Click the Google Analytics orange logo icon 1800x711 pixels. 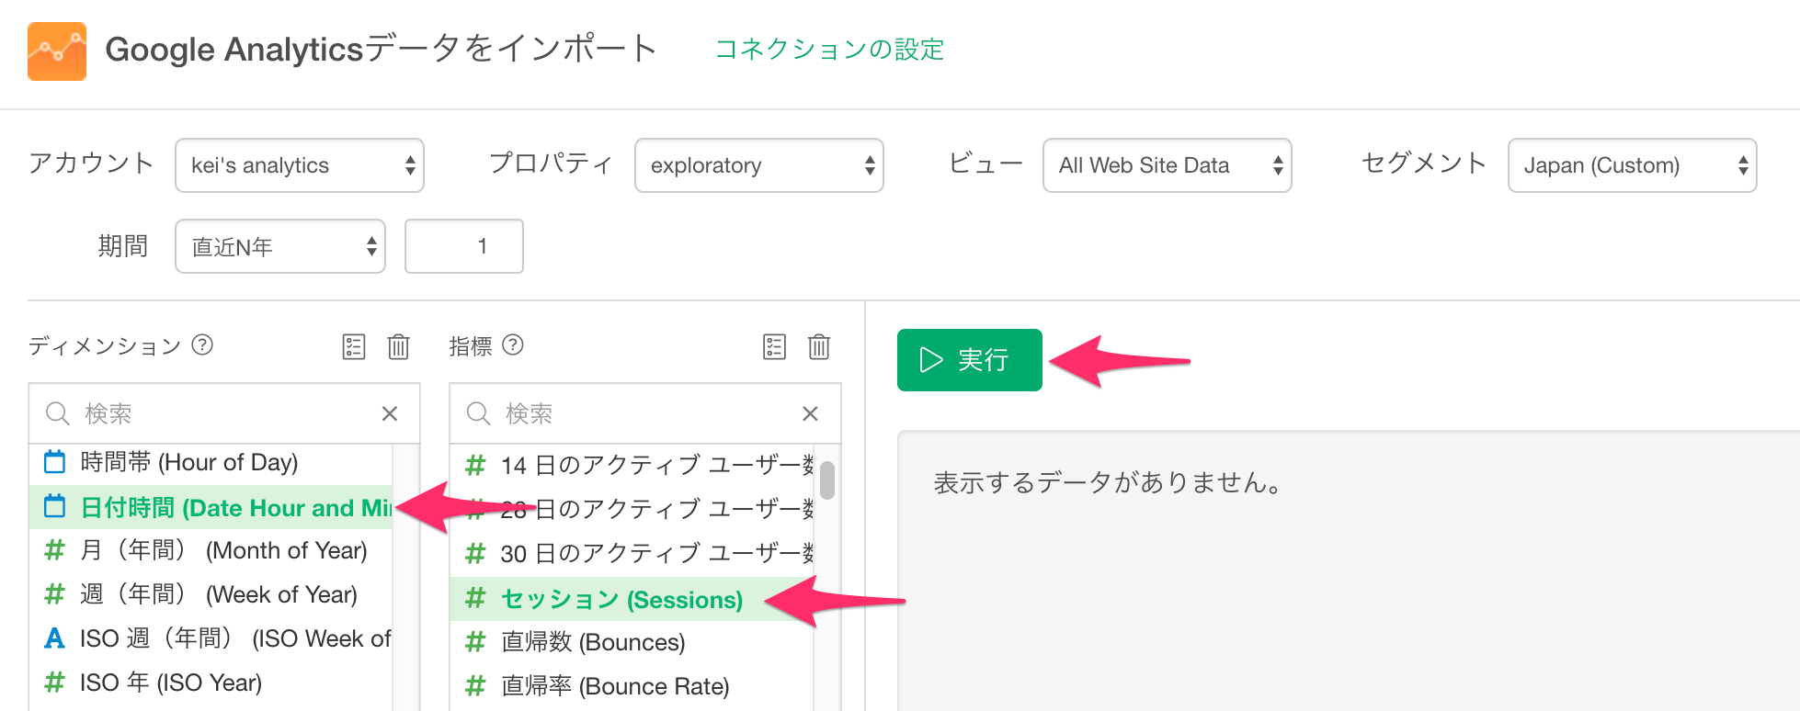pyautogui.click(x=57, y=51)
